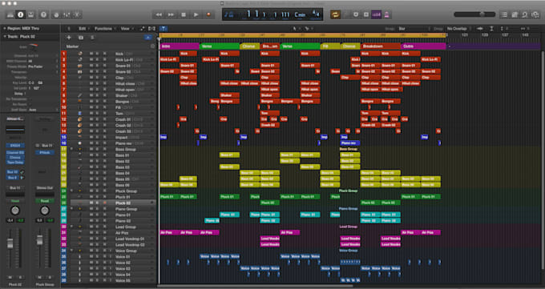This screenshot has height=289, width=545.
Task: Toggle the Inspector panel button
Action: click(x=21, y=14)
